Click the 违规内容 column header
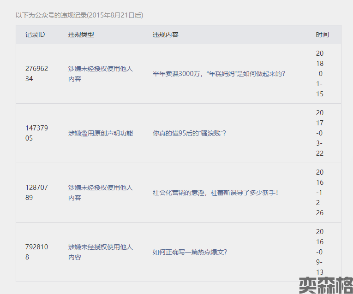This screenshot has width=353, height=294. point(166,35)
